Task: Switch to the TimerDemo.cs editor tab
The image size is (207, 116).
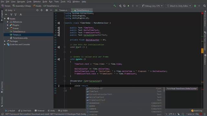Action: pos(82,10)
